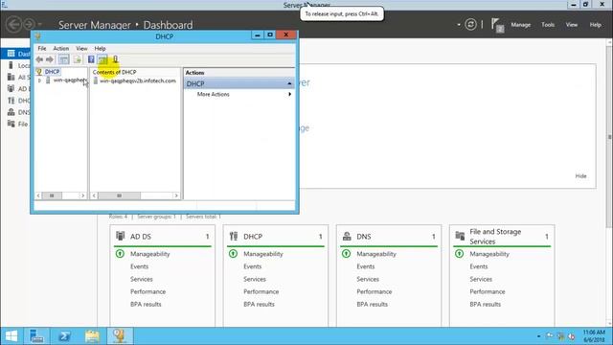Click the green status icon in the DNS tile
This screenshot has height=345, width=613.
pyautogui.click(x=347, y=254)
